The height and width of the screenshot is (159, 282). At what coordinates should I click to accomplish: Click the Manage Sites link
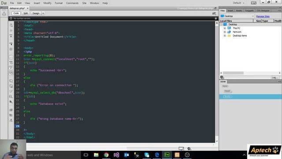[263, 16]
